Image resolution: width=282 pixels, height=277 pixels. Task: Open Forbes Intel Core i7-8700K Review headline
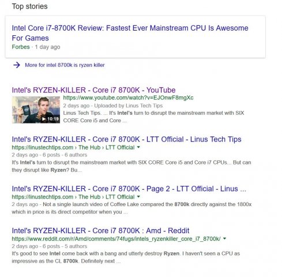[x=130, y=33]
